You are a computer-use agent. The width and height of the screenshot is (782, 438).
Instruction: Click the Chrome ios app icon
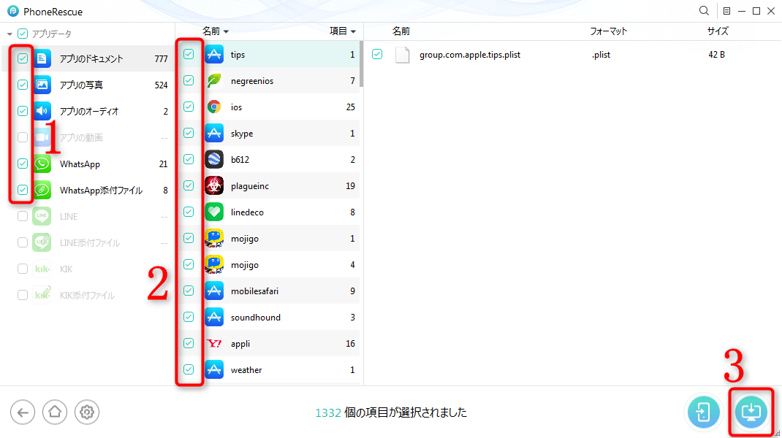[x=214, y=107]
